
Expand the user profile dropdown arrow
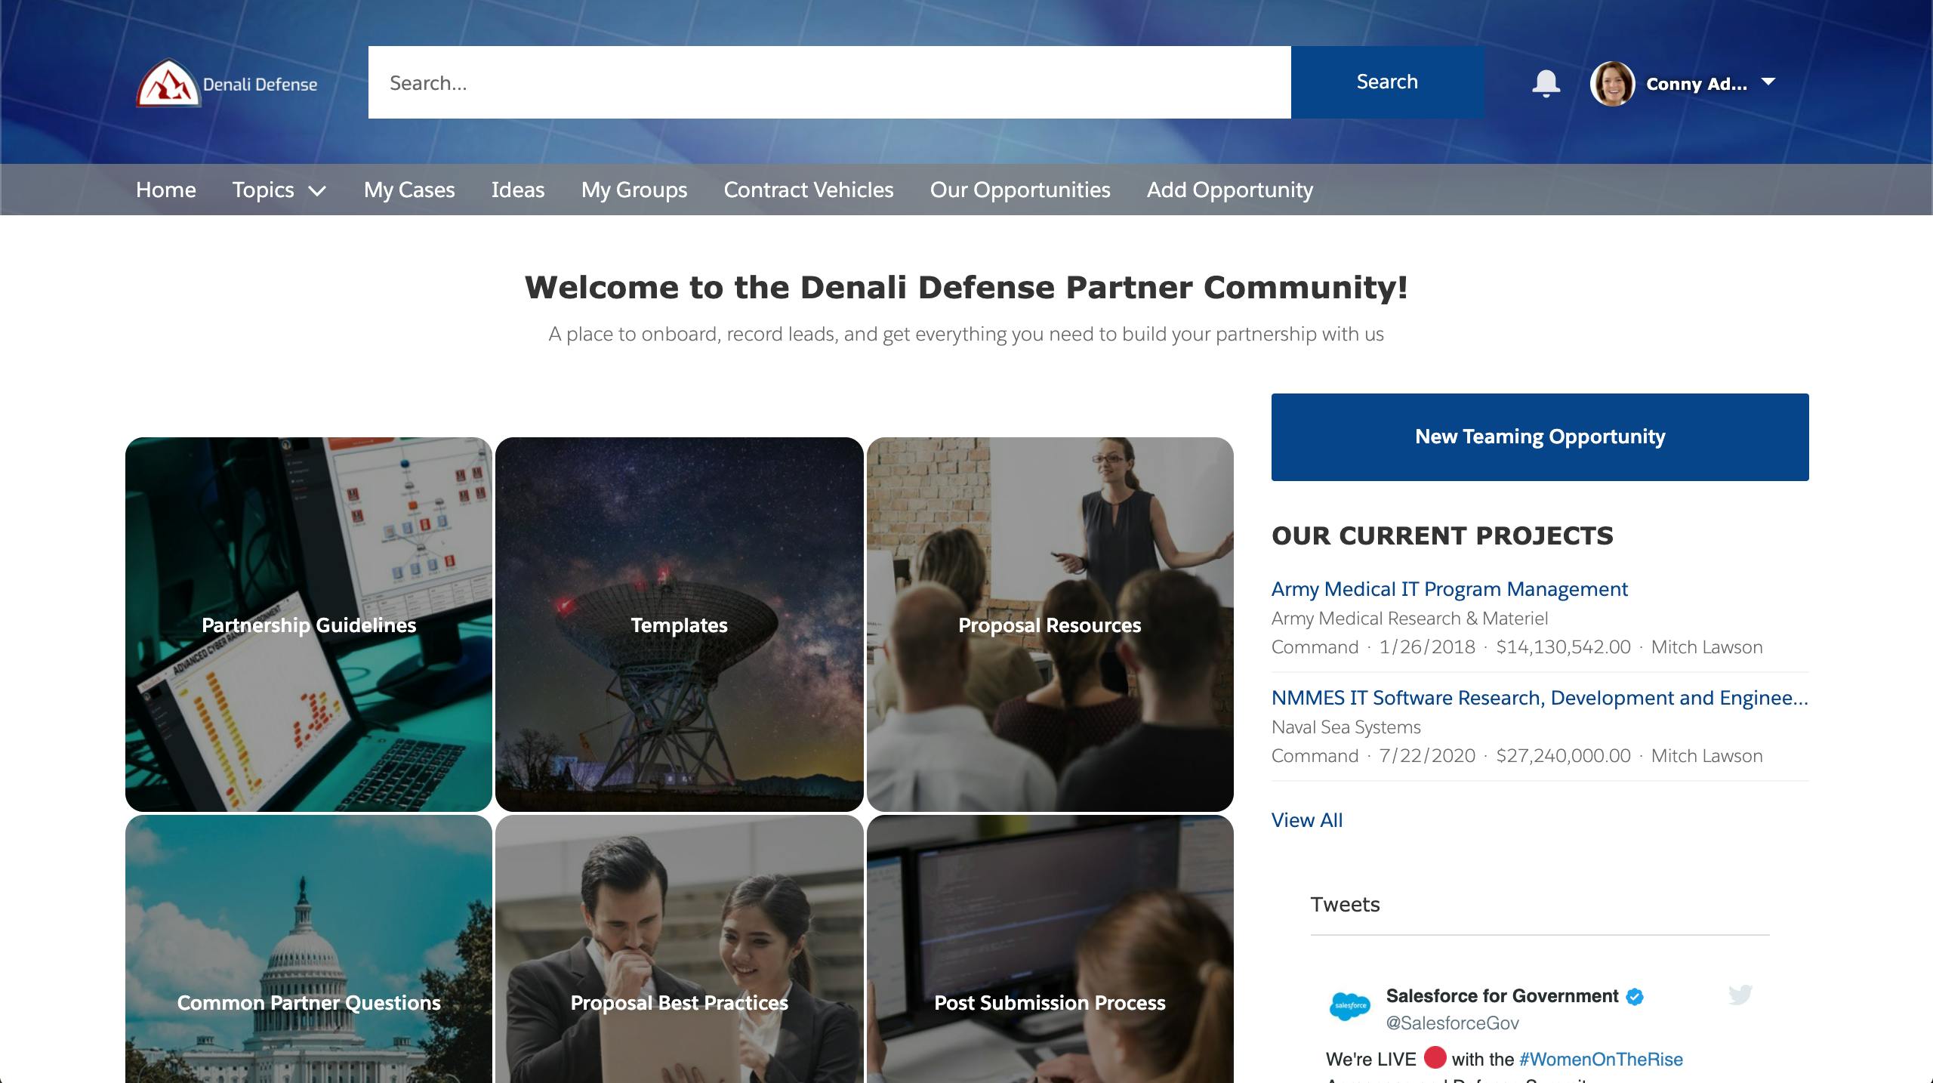pos(1768,82)
